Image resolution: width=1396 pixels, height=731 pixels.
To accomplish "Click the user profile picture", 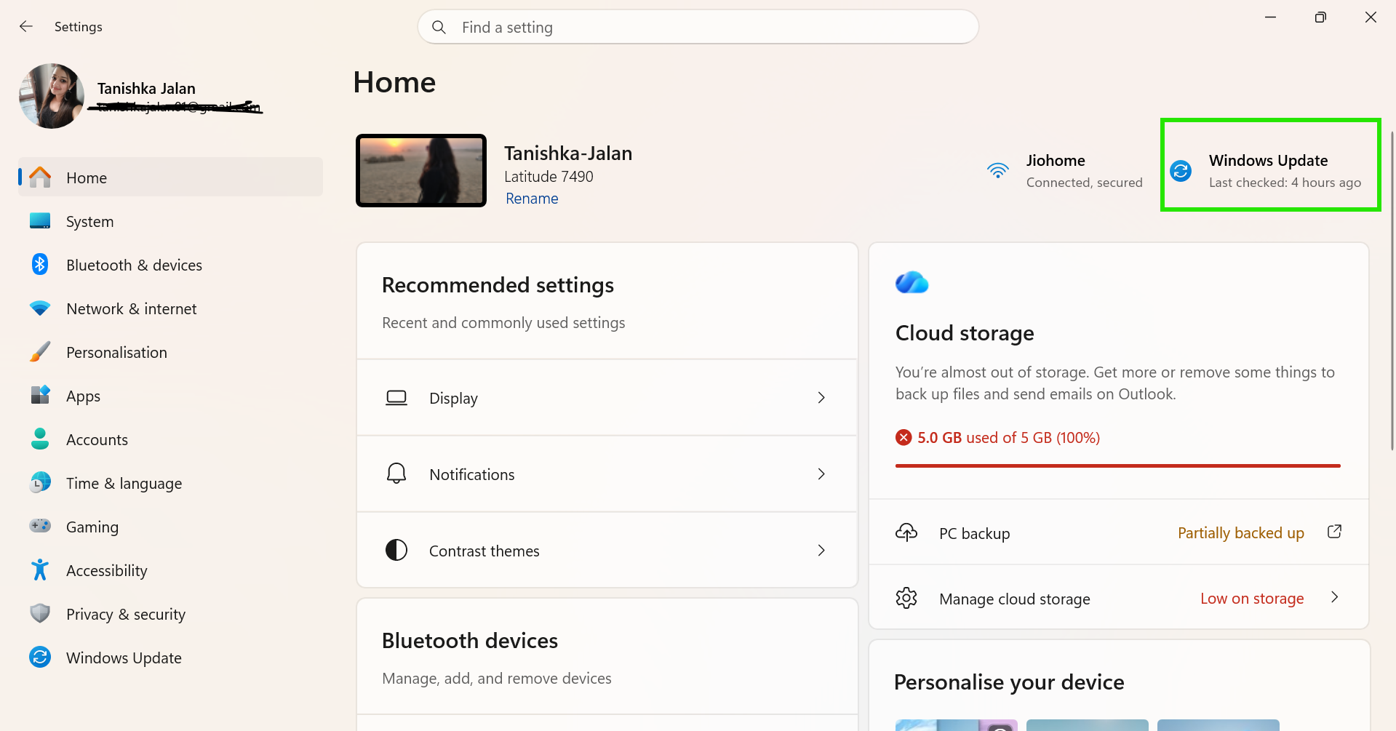I will [x=52, y=96].
